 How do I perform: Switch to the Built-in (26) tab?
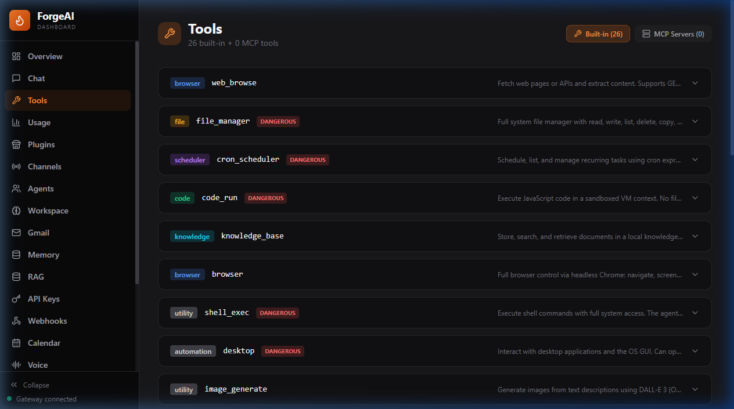tap(598, 34)
